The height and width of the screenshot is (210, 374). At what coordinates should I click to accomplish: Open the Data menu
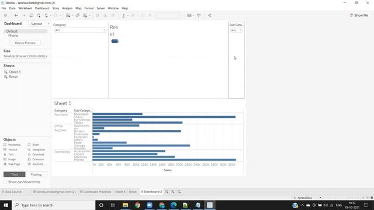coord(12,8)
